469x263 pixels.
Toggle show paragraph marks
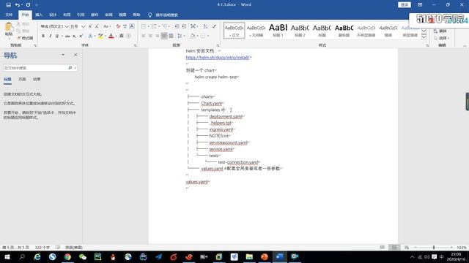(215, 26)
